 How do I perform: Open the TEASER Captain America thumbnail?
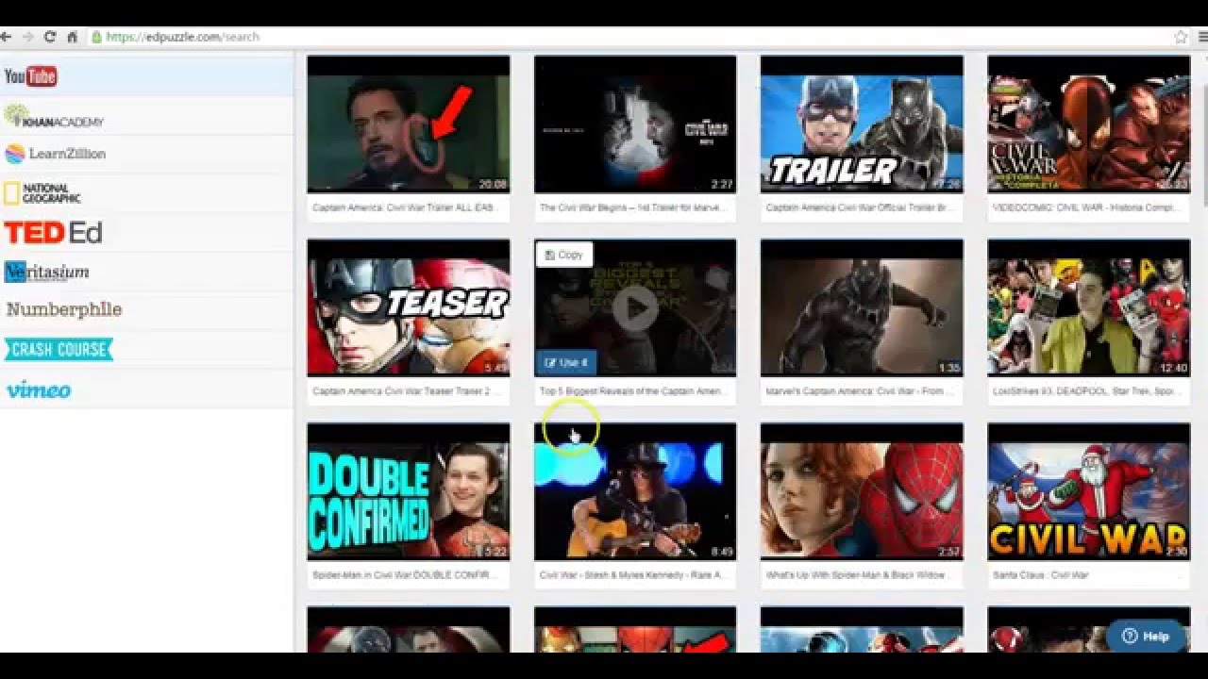[409, 307]
